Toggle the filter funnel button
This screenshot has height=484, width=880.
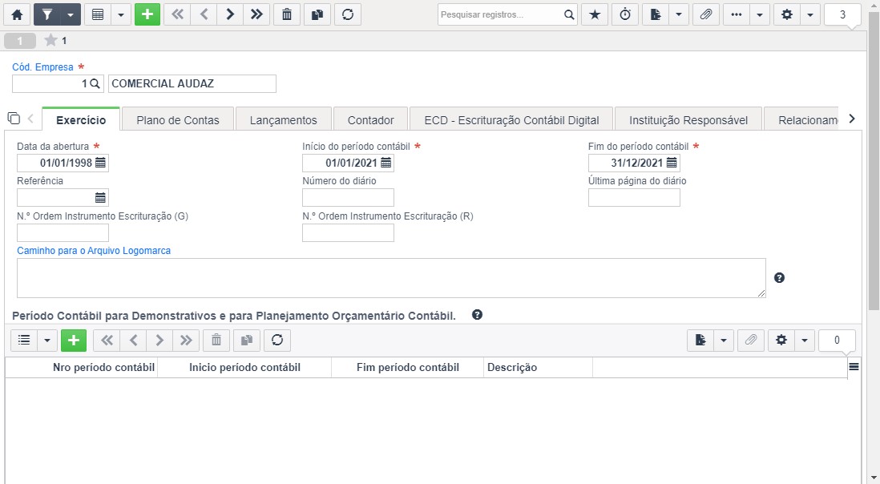pos(47,14)
